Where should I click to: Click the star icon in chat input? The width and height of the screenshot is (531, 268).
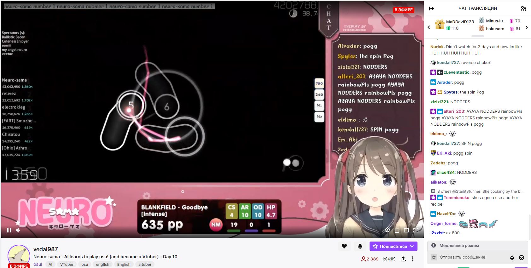click(434, 257)
